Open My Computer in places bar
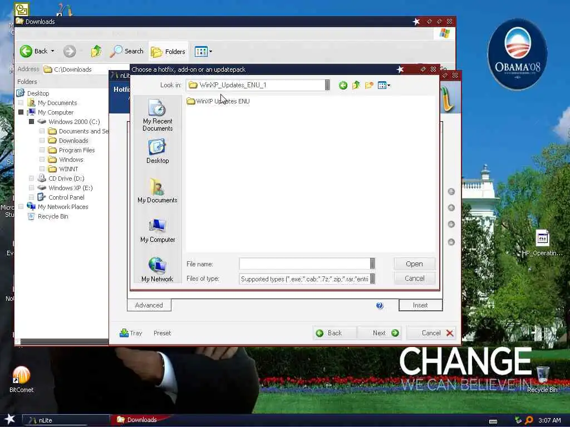Screen dimensions: 570x427 click(x=158, y=231)
